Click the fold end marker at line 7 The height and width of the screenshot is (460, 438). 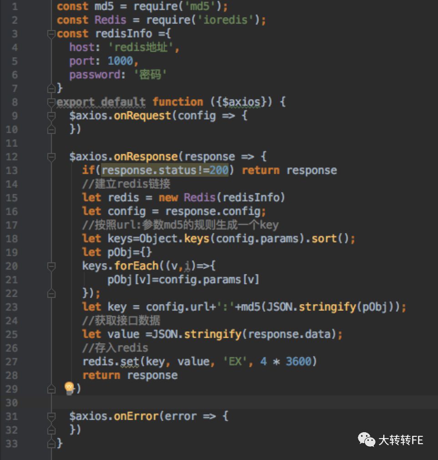[x=51, y=89]
